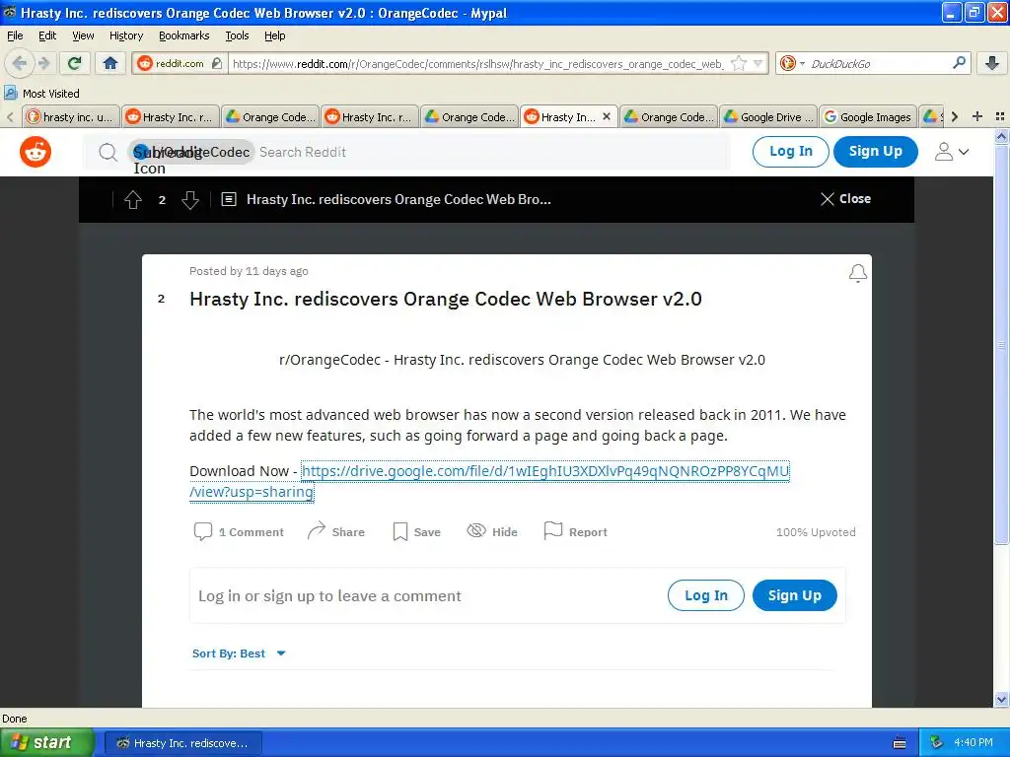Viewport: 1010px width, 757px height.
Task: Open the browser home page
Action: coord(110,63)
